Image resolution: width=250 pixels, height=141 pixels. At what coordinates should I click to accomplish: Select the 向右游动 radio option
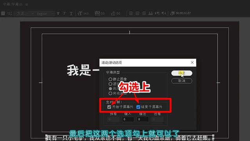point(110,93)
